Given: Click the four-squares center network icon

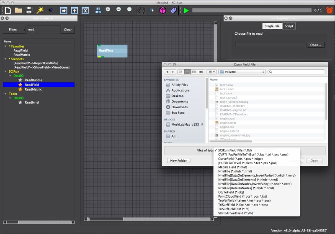Looking at the screenshot, I should coord(98,10).
